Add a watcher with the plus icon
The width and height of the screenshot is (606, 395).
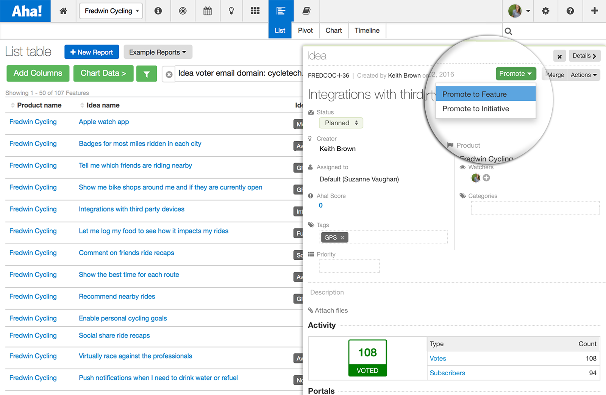coord(487,178)
